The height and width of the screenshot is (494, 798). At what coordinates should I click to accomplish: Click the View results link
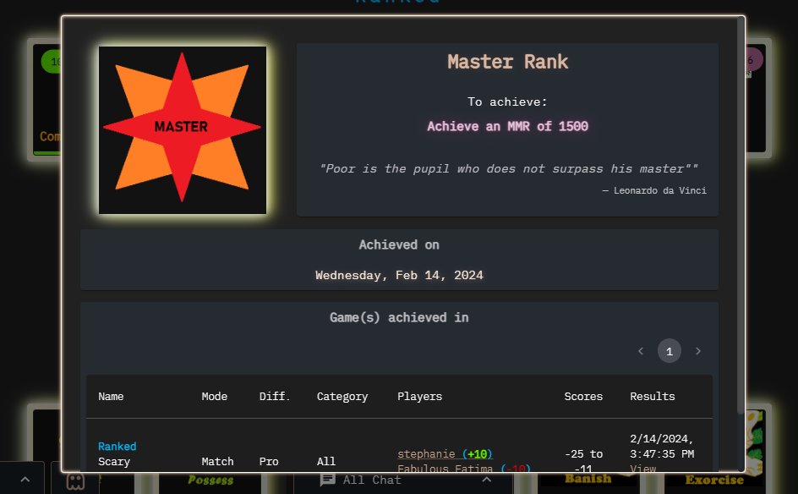pos(642,469)
